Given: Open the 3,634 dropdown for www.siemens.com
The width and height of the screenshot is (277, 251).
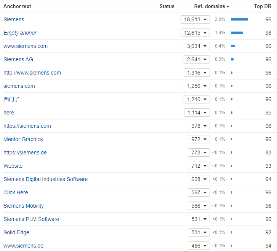Looking at the screenshot, I should [x=197, y=46].
